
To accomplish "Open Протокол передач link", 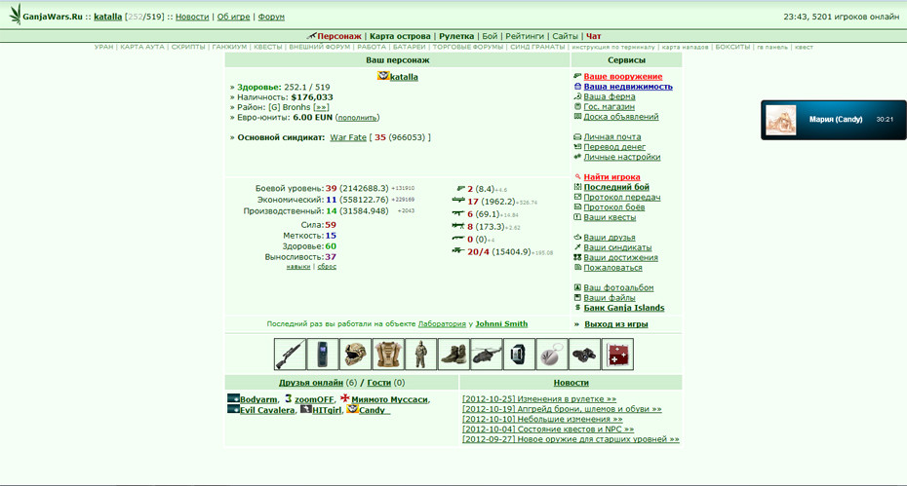I will pyautogui.click(x=622, y=197).
